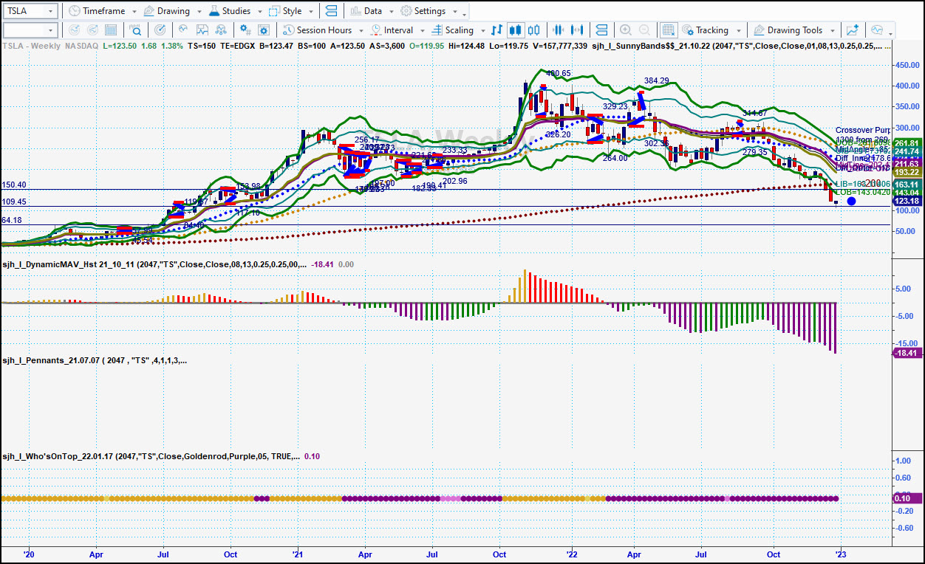Open the Drawing menu
925x564 pixels.
(166, 11)
